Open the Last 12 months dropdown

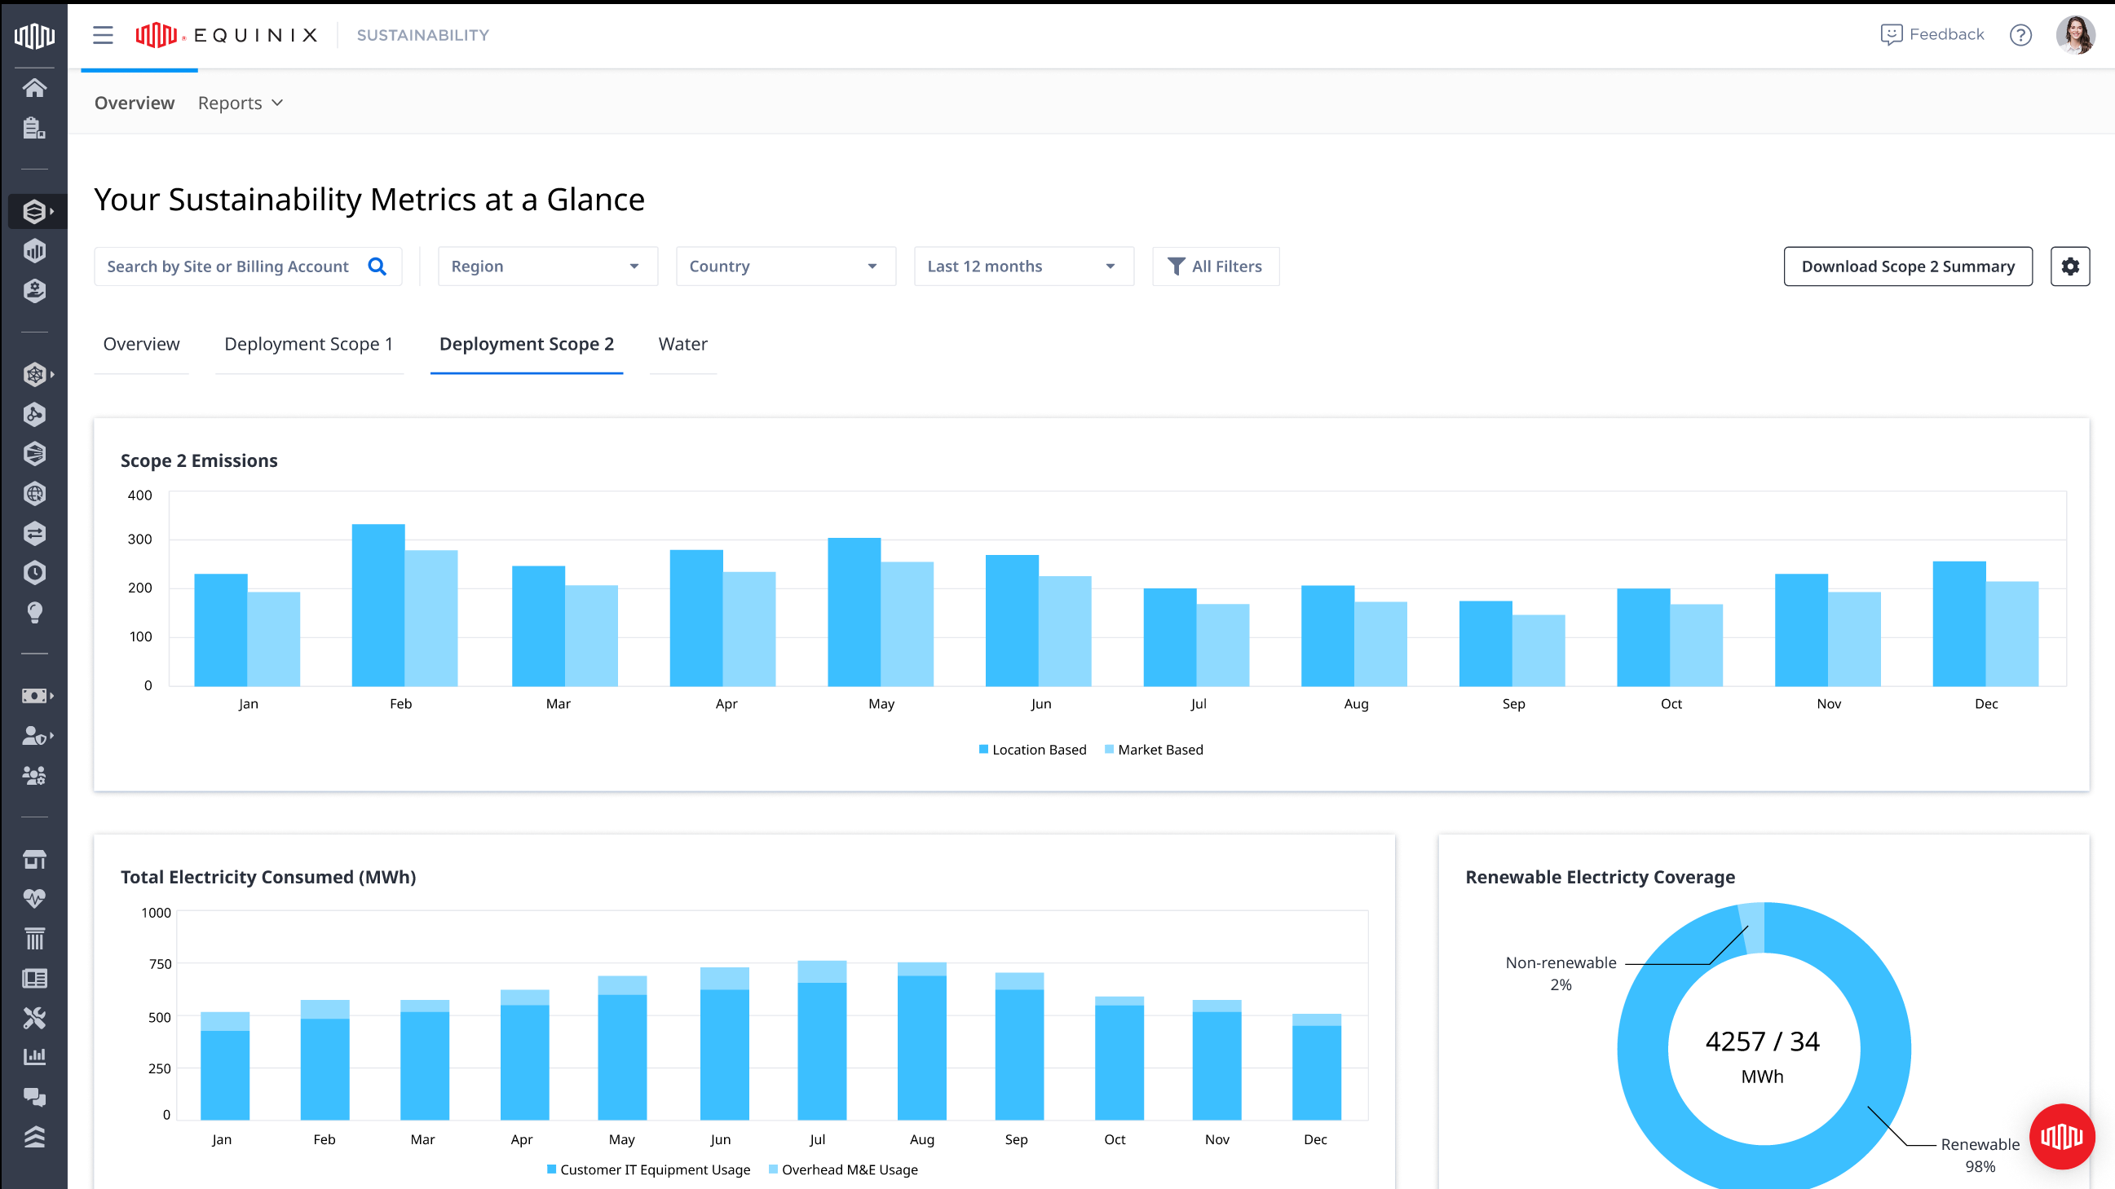pos(1024,266)
